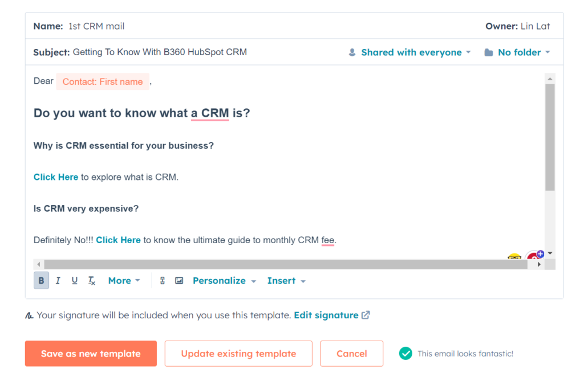Open the More formatting dropdown
The image size is (584, 373).
(124, 281)
